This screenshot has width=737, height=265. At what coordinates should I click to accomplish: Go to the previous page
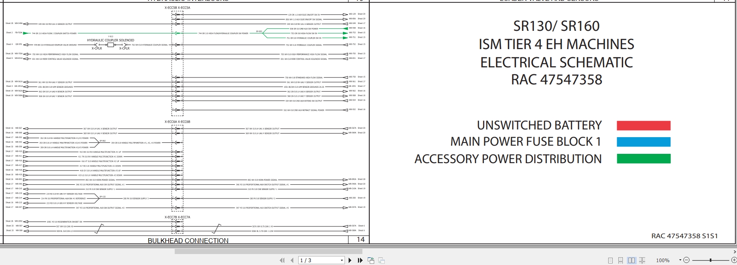(x=292, y=261)
